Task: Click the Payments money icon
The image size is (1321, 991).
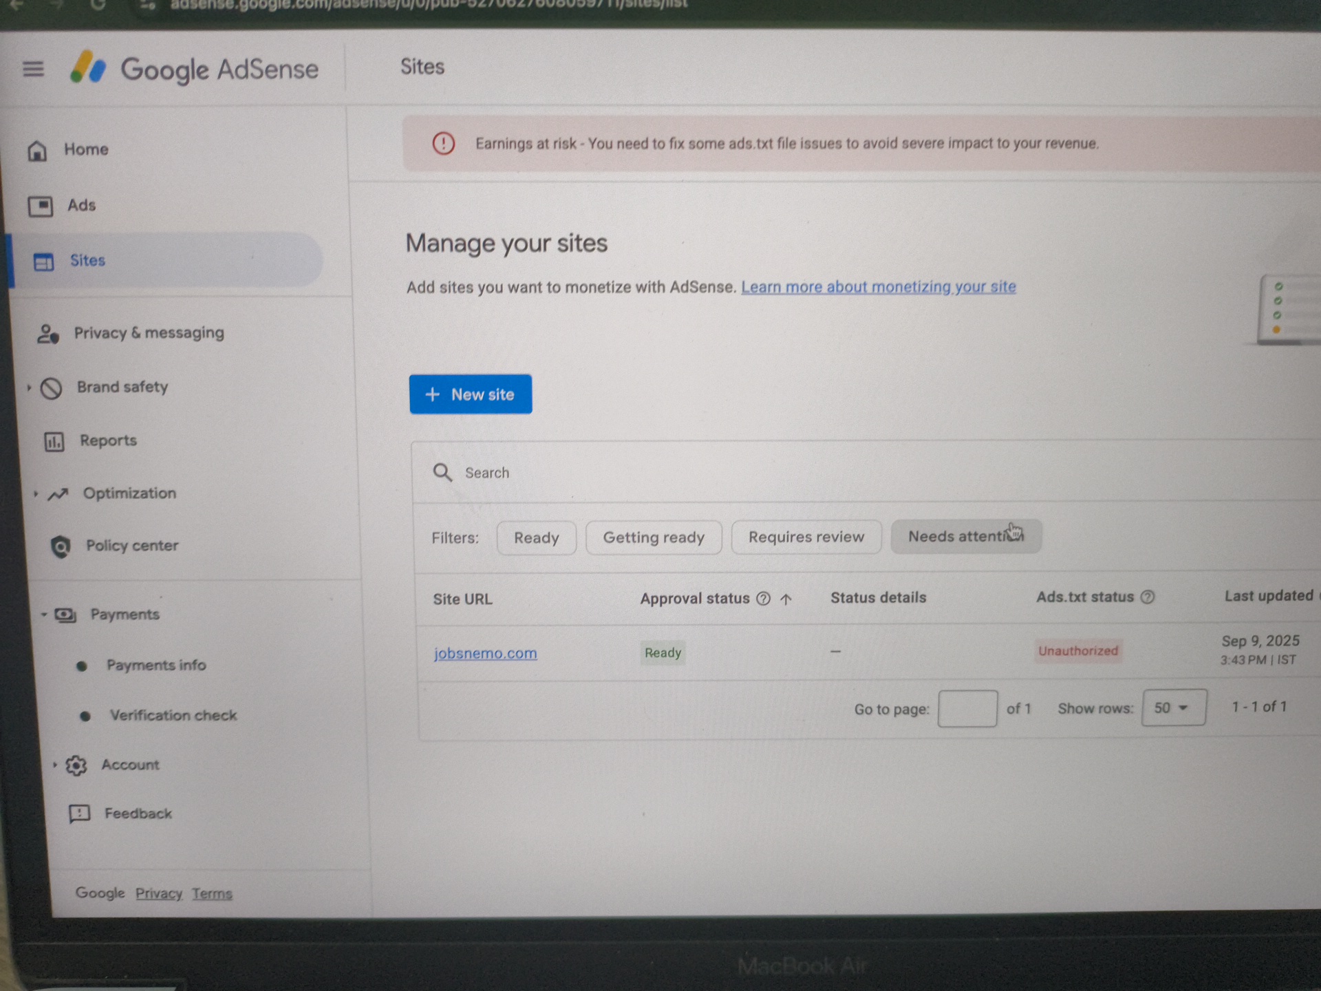Action: [x=65, y=615]
